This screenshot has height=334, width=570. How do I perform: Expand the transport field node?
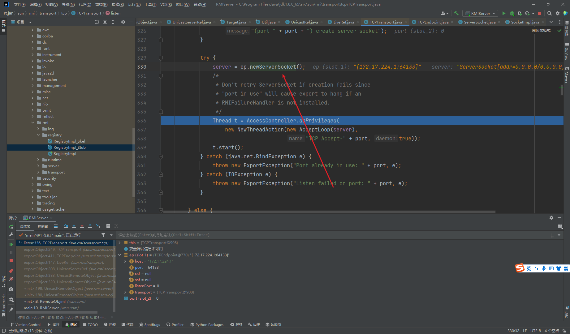click(x=125, y=292)
